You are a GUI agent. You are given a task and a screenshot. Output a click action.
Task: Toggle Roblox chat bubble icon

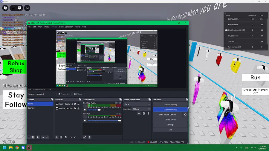(x=19, y=8)
